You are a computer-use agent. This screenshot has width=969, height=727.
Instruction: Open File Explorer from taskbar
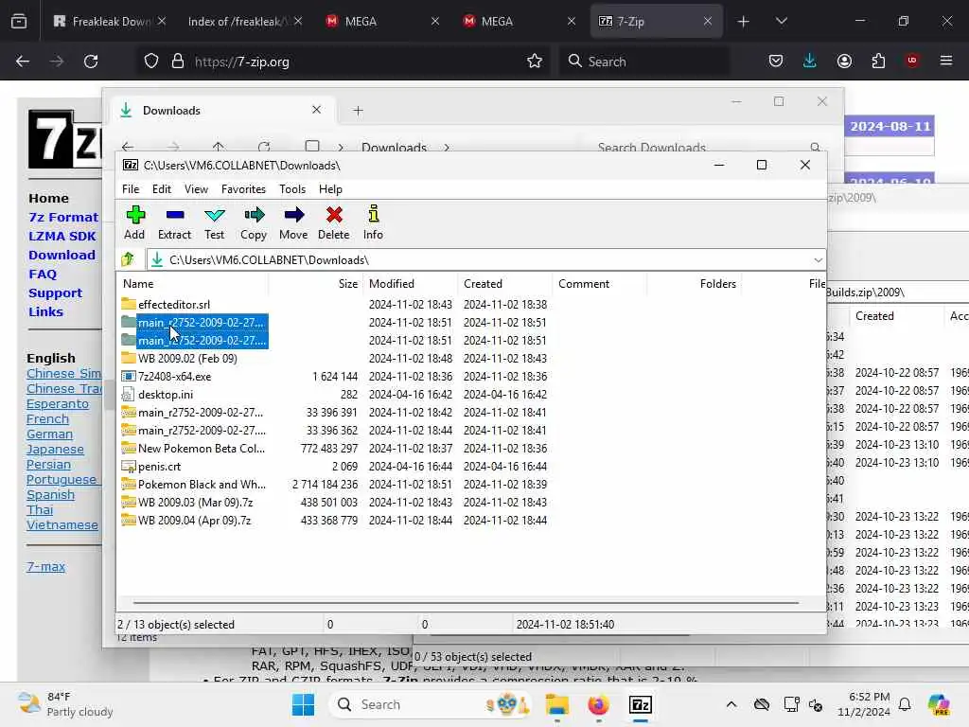[556, 704]
